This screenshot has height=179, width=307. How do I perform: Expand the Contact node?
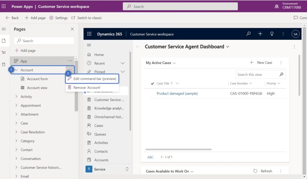pyautogui.click(x=16, y=150)
